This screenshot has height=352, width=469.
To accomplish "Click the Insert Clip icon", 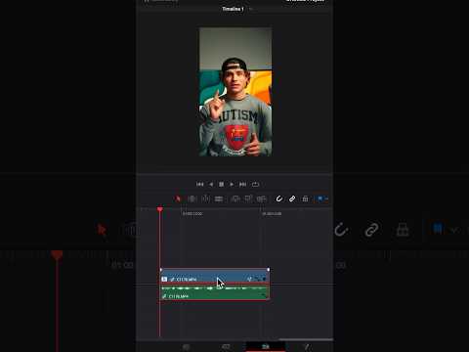I will (235, 198).
